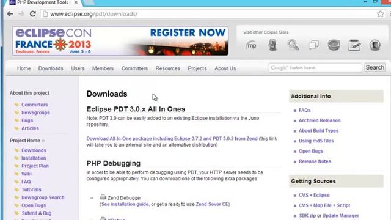Open Downloads in the top navigation
Image resolution: width=391 pixels, height=220 pixels.
pyautogui.click(x=51, y=68)
